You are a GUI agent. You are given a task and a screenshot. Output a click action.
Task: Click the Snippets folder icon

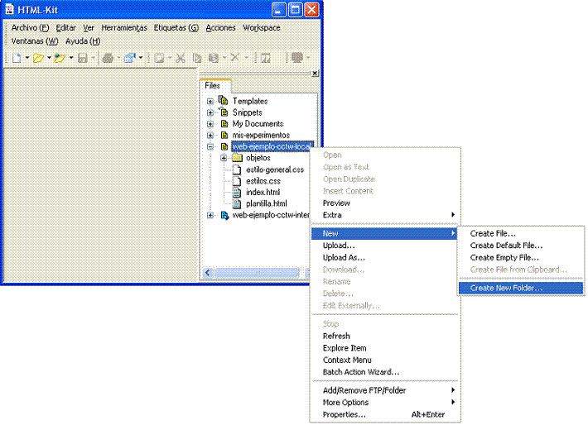click(x=224, y=112)
